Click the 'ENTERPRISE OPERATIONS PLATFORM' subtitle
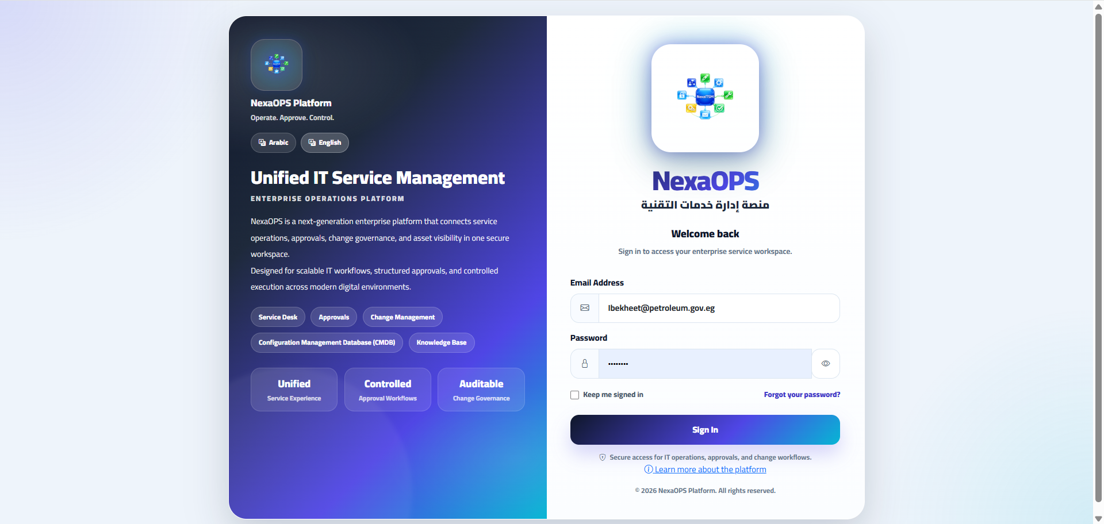The width and height of the screenshot is (1104, 524). pyautogui.click(x=327, y=199)
